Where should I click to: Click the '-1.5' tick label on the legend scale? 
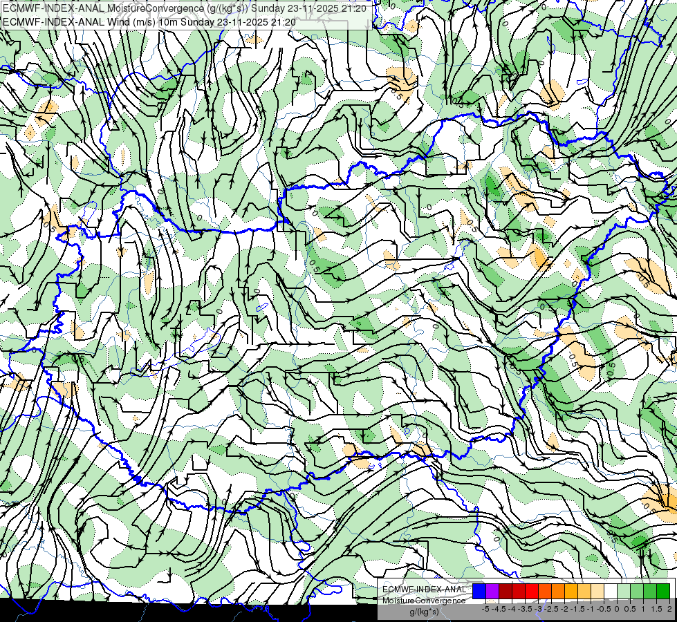pos(577,609)
